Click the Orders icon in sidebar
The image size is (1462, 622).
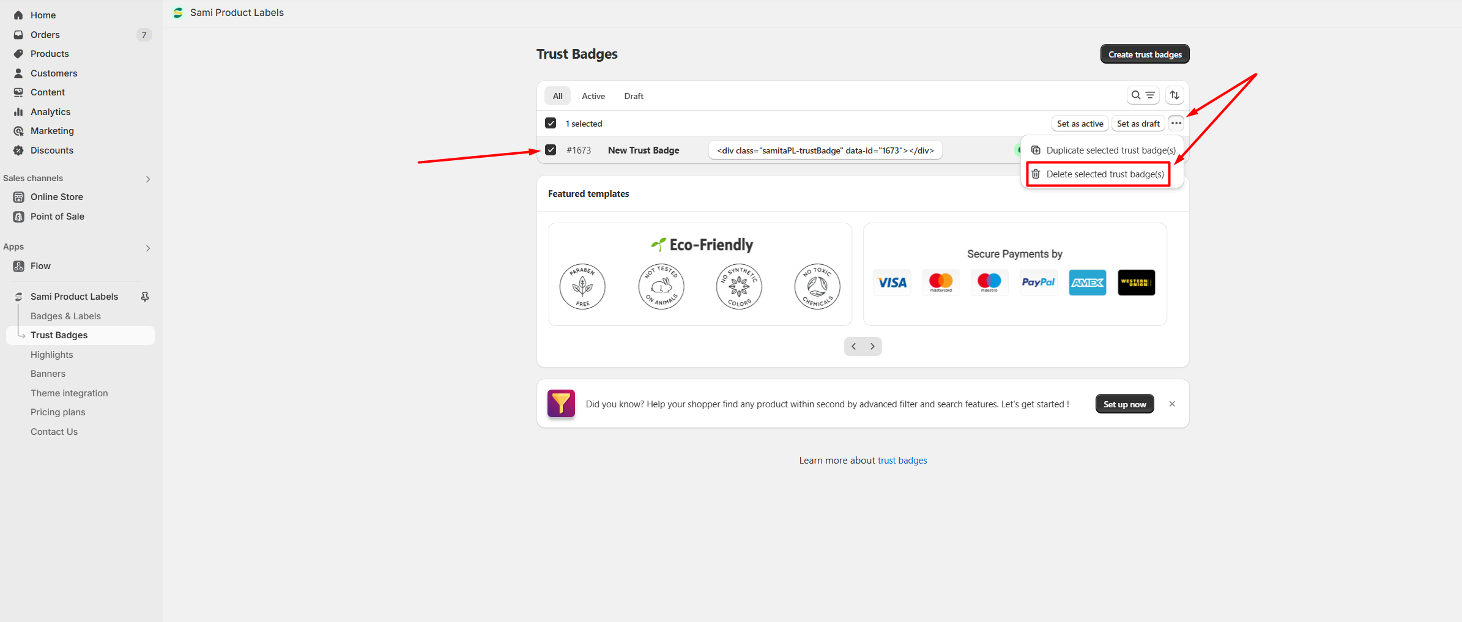(19, 35)
